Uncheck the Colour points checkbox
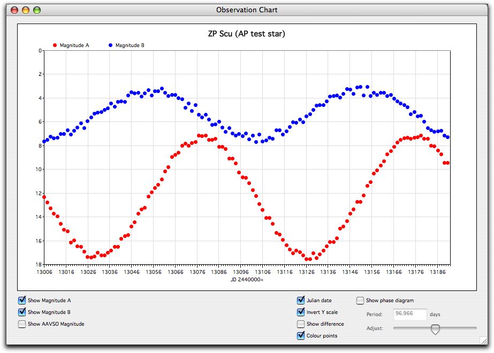Screen dimensions: 494x353 (x=301, y=336)
